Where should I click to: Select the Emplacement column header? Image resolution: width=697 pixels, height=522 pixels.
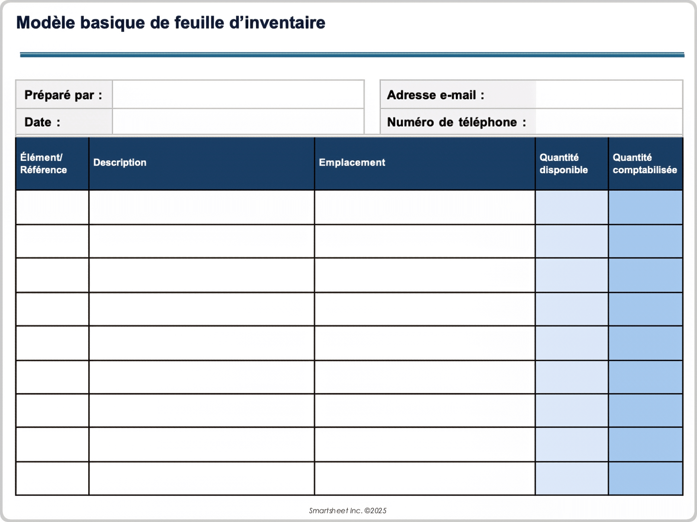pyautogui.click(x=425, y=163)
